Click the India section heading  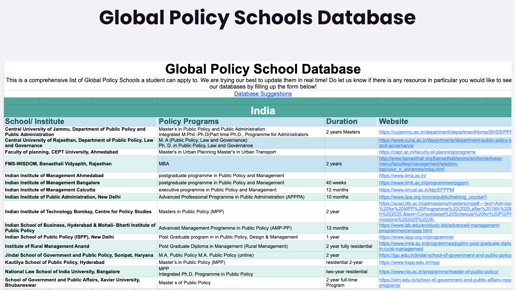(x=263, y=110)
